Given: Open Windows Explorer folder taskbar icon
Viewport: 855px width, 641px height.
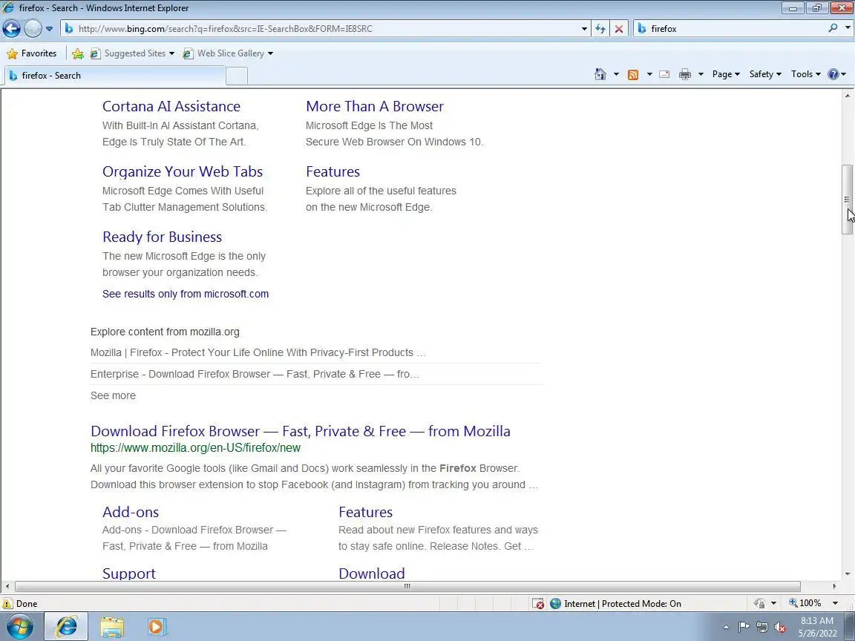Looking at the screenshot, I should tap(112, 627).
